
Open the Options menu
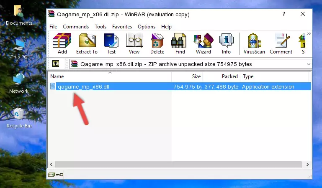coord(147,27)
